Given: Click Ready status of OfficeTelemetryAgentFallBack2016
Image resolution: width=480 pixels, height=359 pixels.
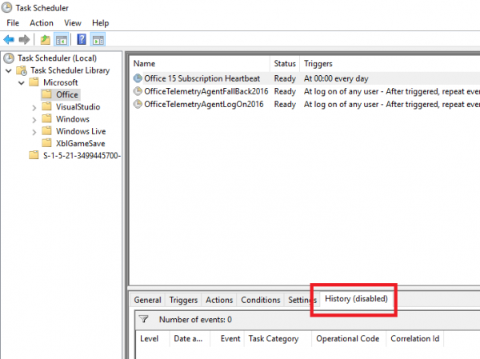Looking at the screenshot, I should pos(285,91).
